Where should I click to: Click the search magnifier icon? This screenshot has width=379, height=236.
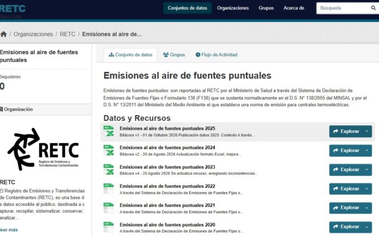[373, 8]
